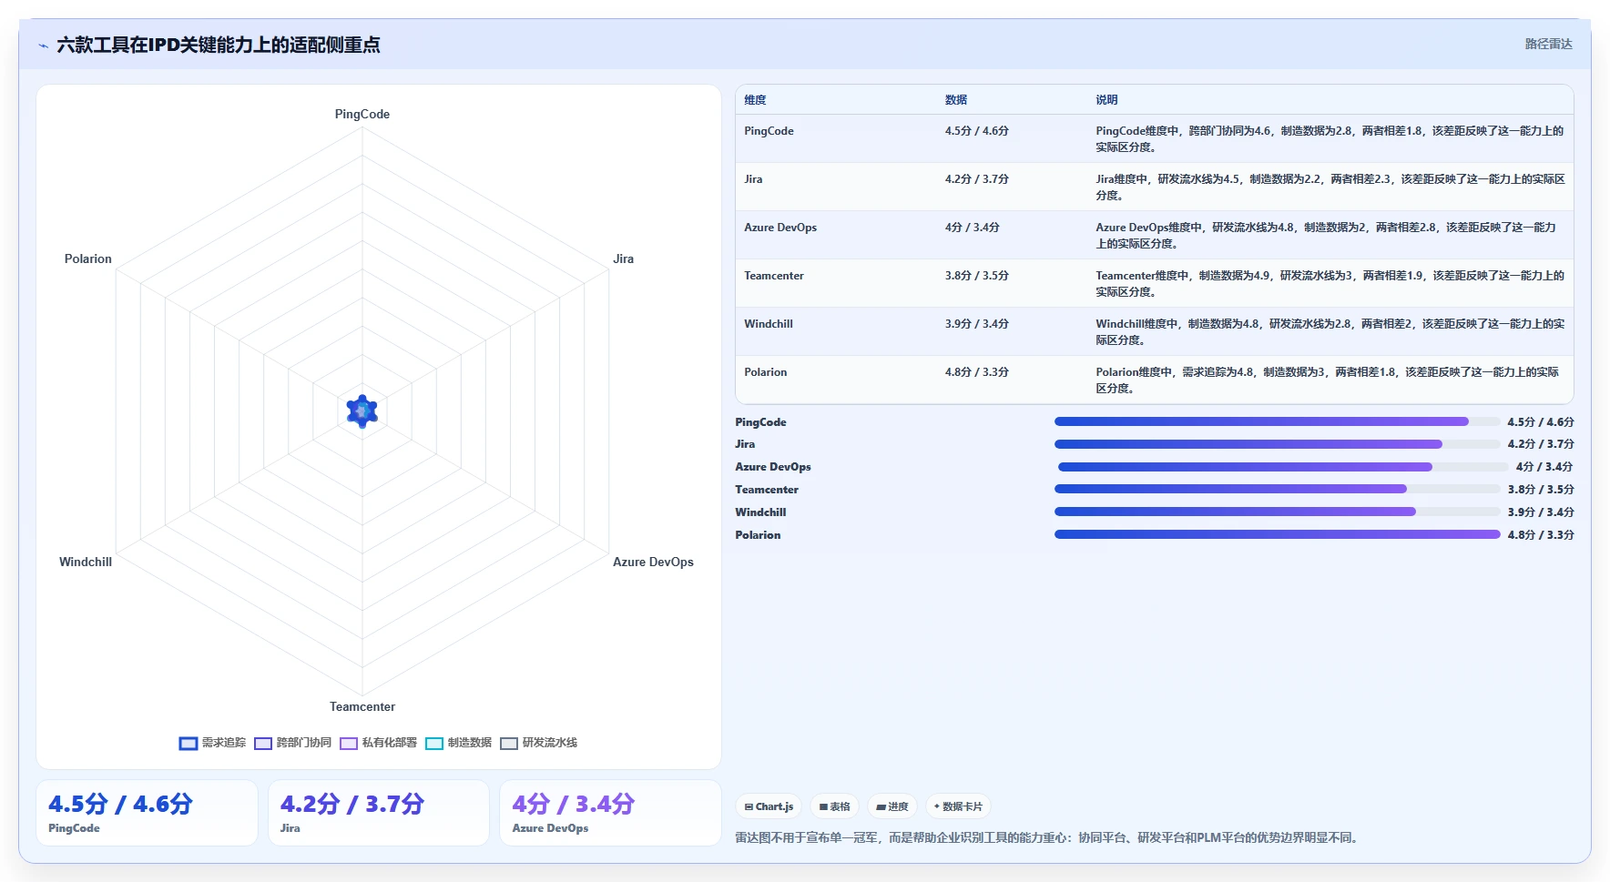This screenshot has width=1610, height=882.
Task: Click the blue data cluster at radar center
Action: [x=362, y=411]
